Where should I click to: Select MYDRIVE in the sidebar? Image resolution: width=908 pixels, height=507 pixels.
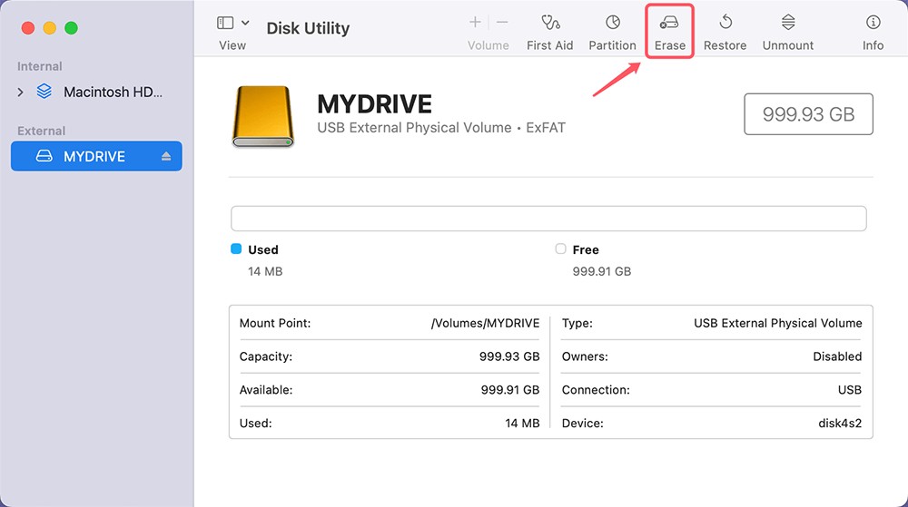94,157
